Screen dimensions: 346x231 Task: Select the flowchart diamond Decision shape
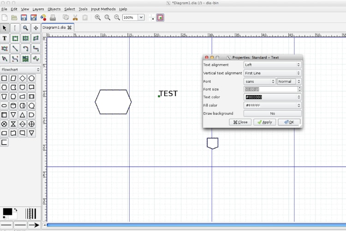pyautogui.click(x=22, y=78)
